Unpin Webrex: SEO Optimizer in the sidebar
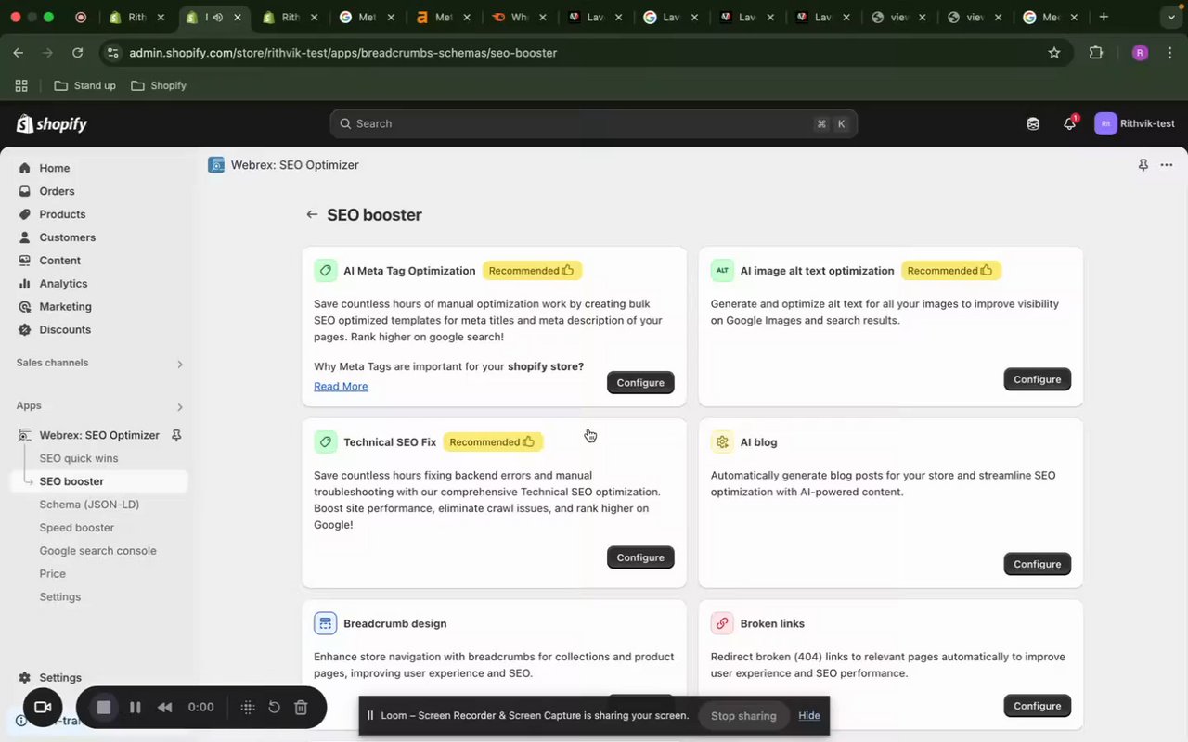1188x742 pixels. tap(176, 435)
